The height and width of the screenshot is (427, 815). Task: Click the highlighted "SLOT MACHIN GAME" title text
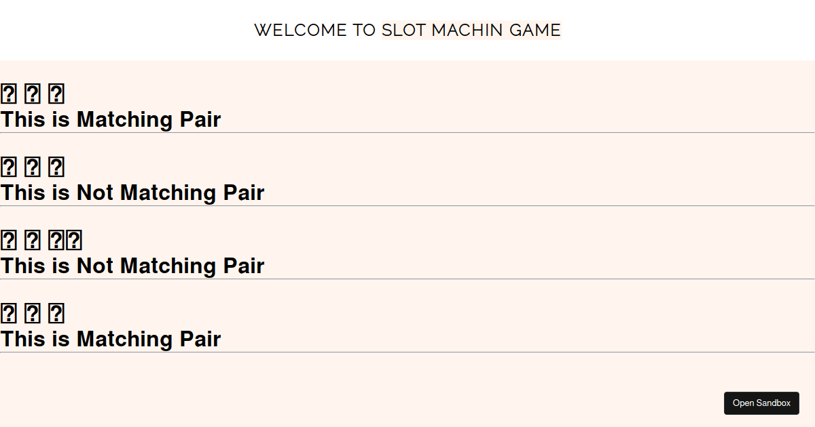click(471, 30)
